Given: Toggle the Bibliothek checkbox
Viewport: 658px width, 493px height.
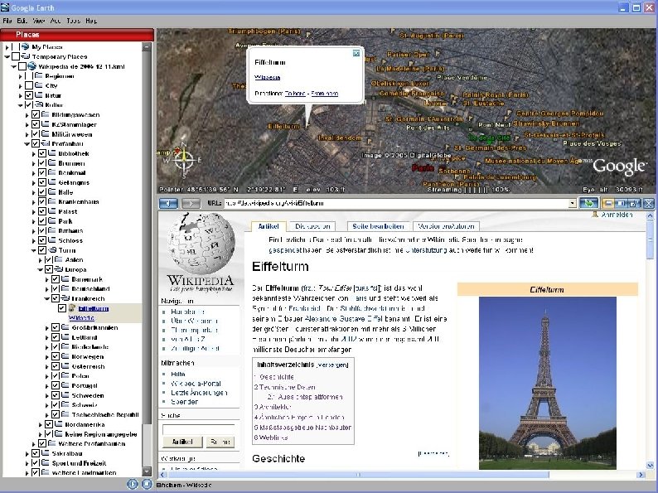Looking at the screenshot, I should 42,153.
